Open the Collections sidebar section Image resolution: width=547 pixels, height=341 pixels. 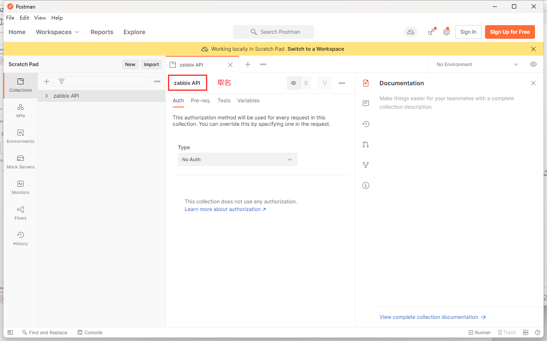[21, 85]
